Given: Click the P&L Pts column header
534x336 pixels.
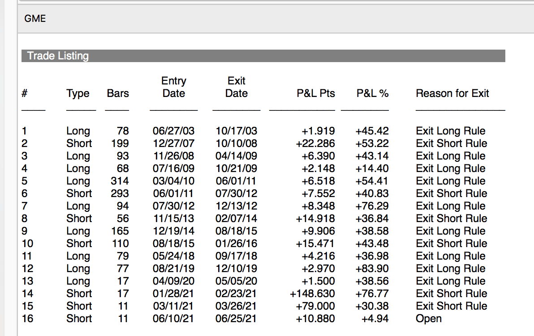Looking at the screenshot, I should pyautogui.click(x=315, y=93).
